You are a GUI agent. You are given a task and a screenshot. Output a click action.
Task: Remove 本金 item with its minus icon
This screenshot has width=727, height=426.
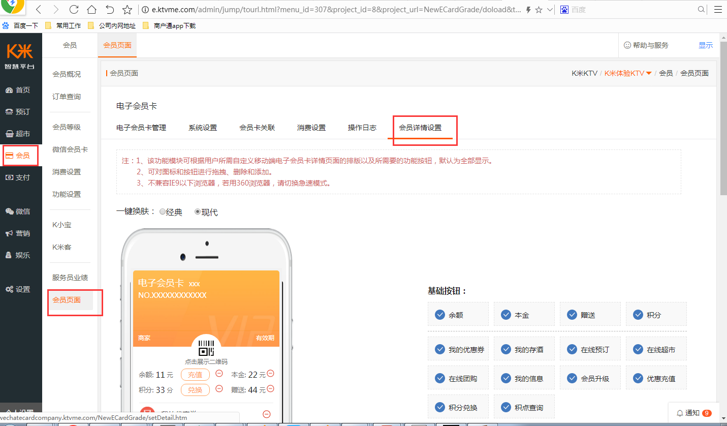click(x=270, y=374)
